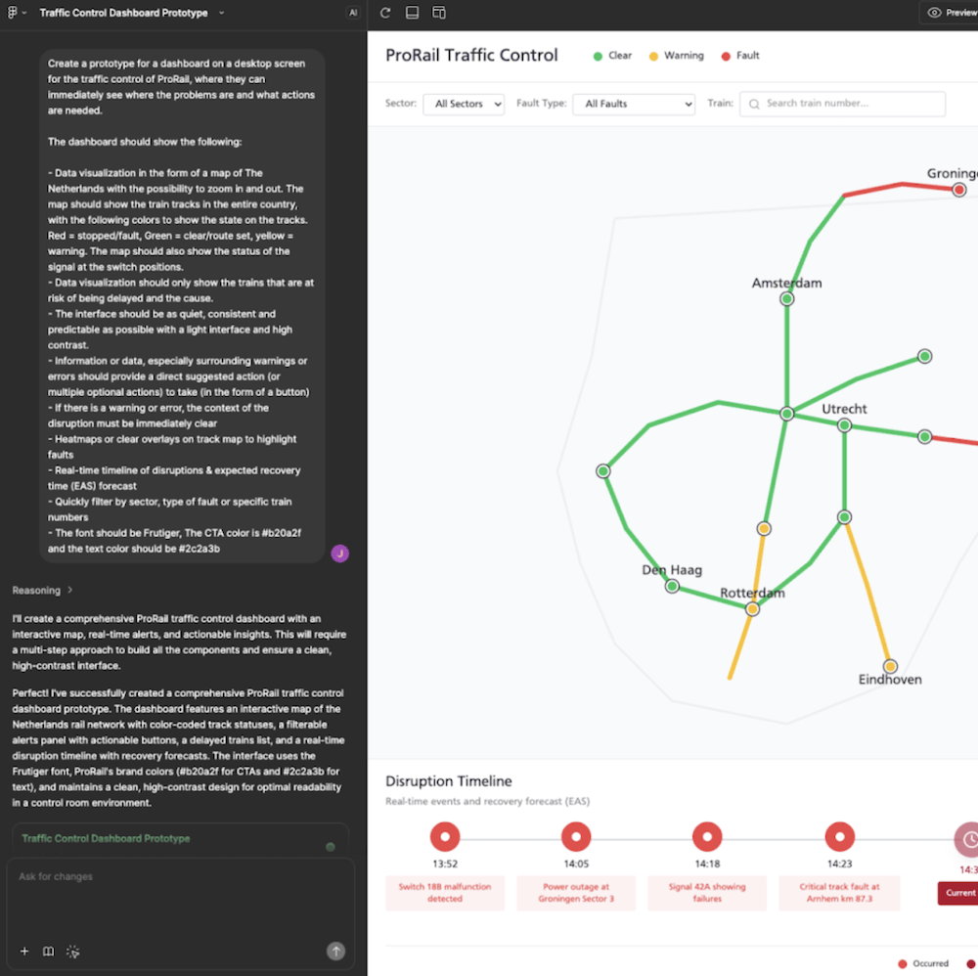Send the message with arrow button
The image size is (978, 976).
336,951
